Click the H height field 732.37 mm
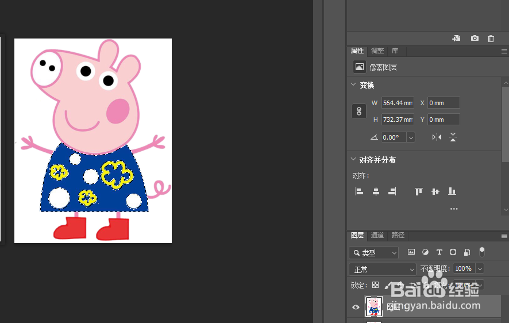Viewport: 509px width, 323px height. click(x=398, y=120)
